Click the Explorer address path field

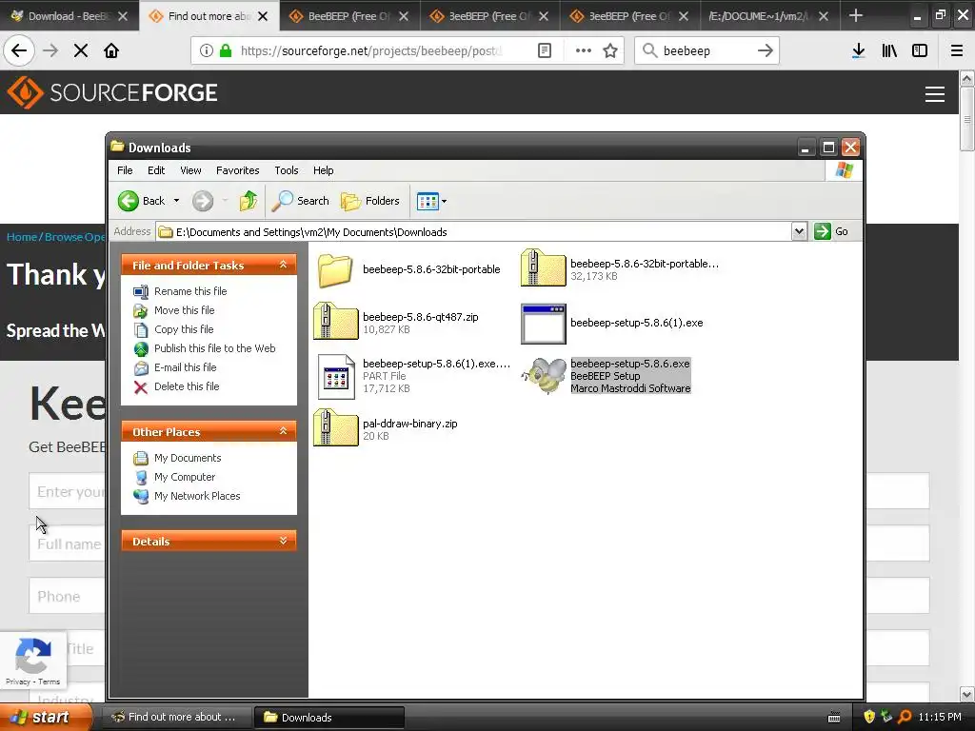pos(474,232)
